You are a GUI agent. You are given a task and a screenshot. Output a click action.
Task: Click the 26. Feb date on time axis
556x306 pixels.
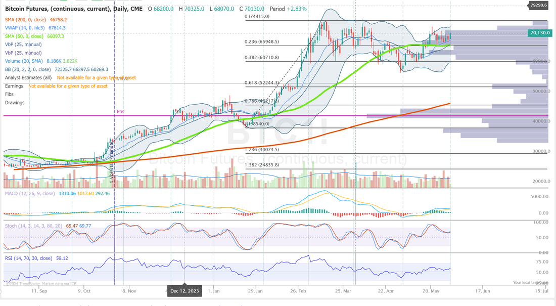pyautogui.click(x=298, y=291)
